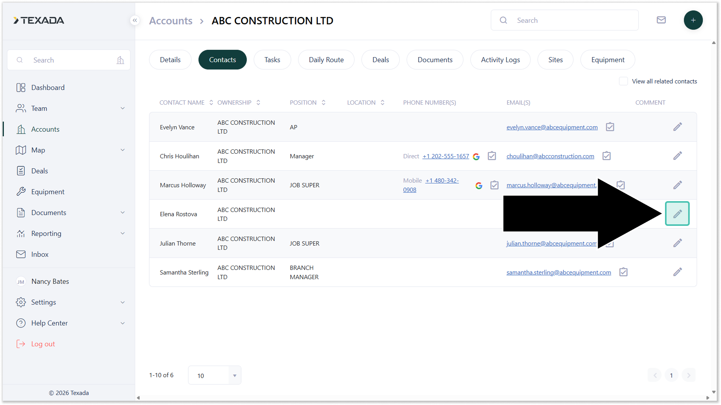Click the green plus add button
The image size is (721, 405).
[693, 20]
